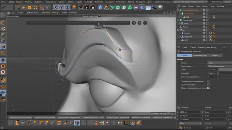232x130 pixels.
Task: Click the Сдвиг percentage input field
Action: pos(212,70)
